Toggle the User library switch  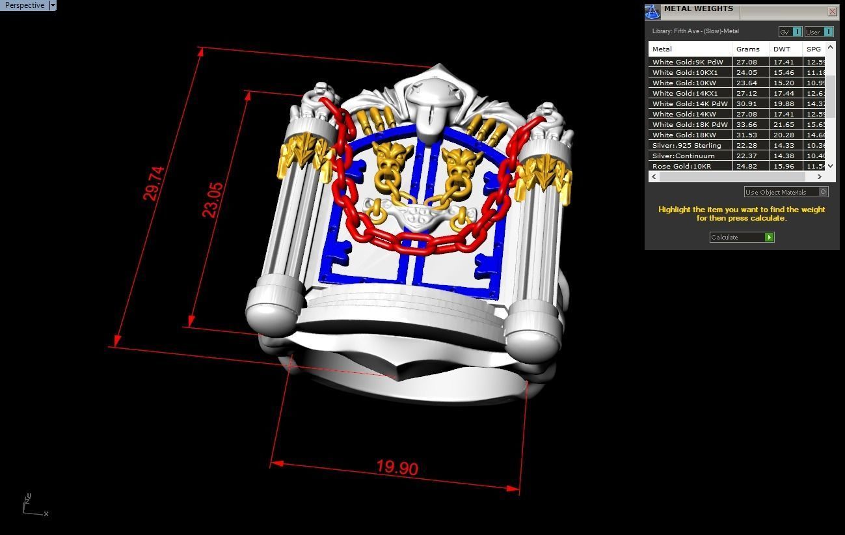click(818, 31)
